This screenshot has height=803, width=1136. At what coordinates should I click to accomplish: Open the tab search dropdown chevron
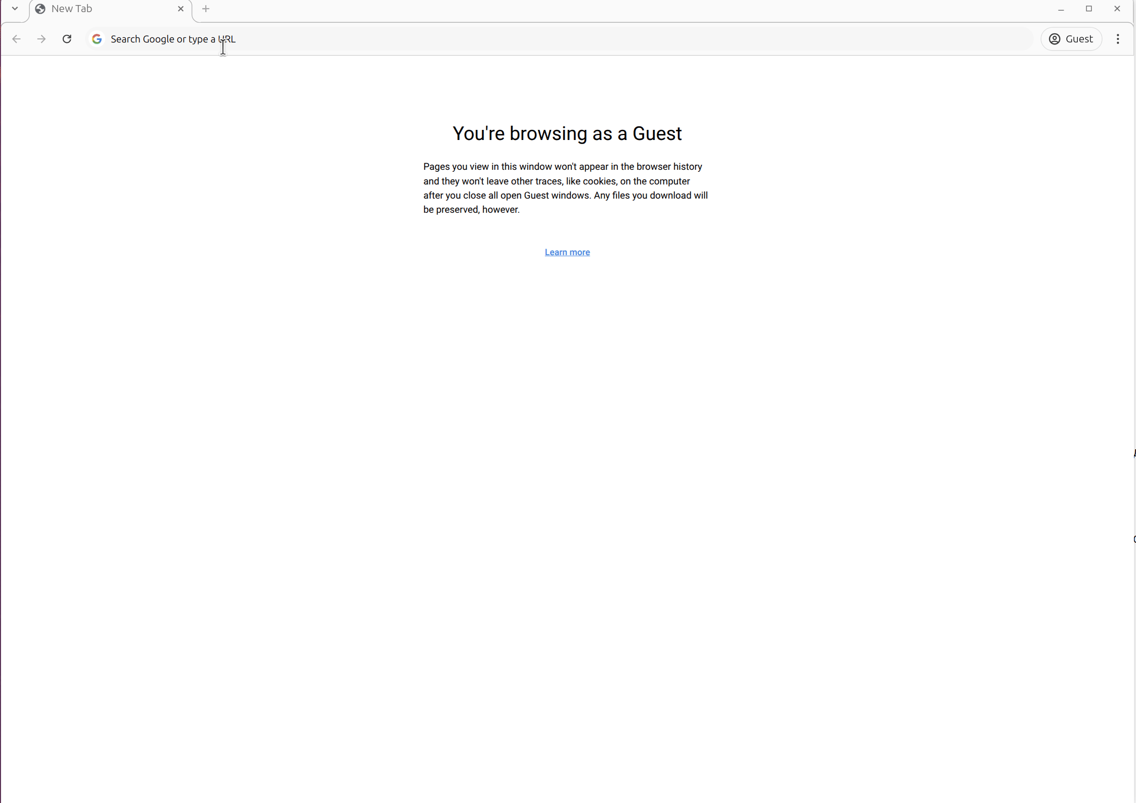click(x=15, y=9)
